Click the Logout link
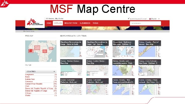 138,19
